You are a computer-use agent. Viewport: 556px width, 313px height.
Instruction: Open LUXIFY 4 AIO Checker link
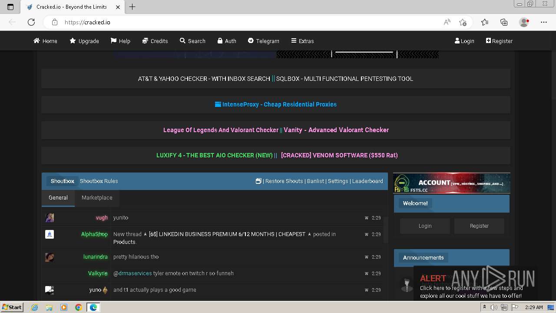pyautogui.click(x=215, y=155)
